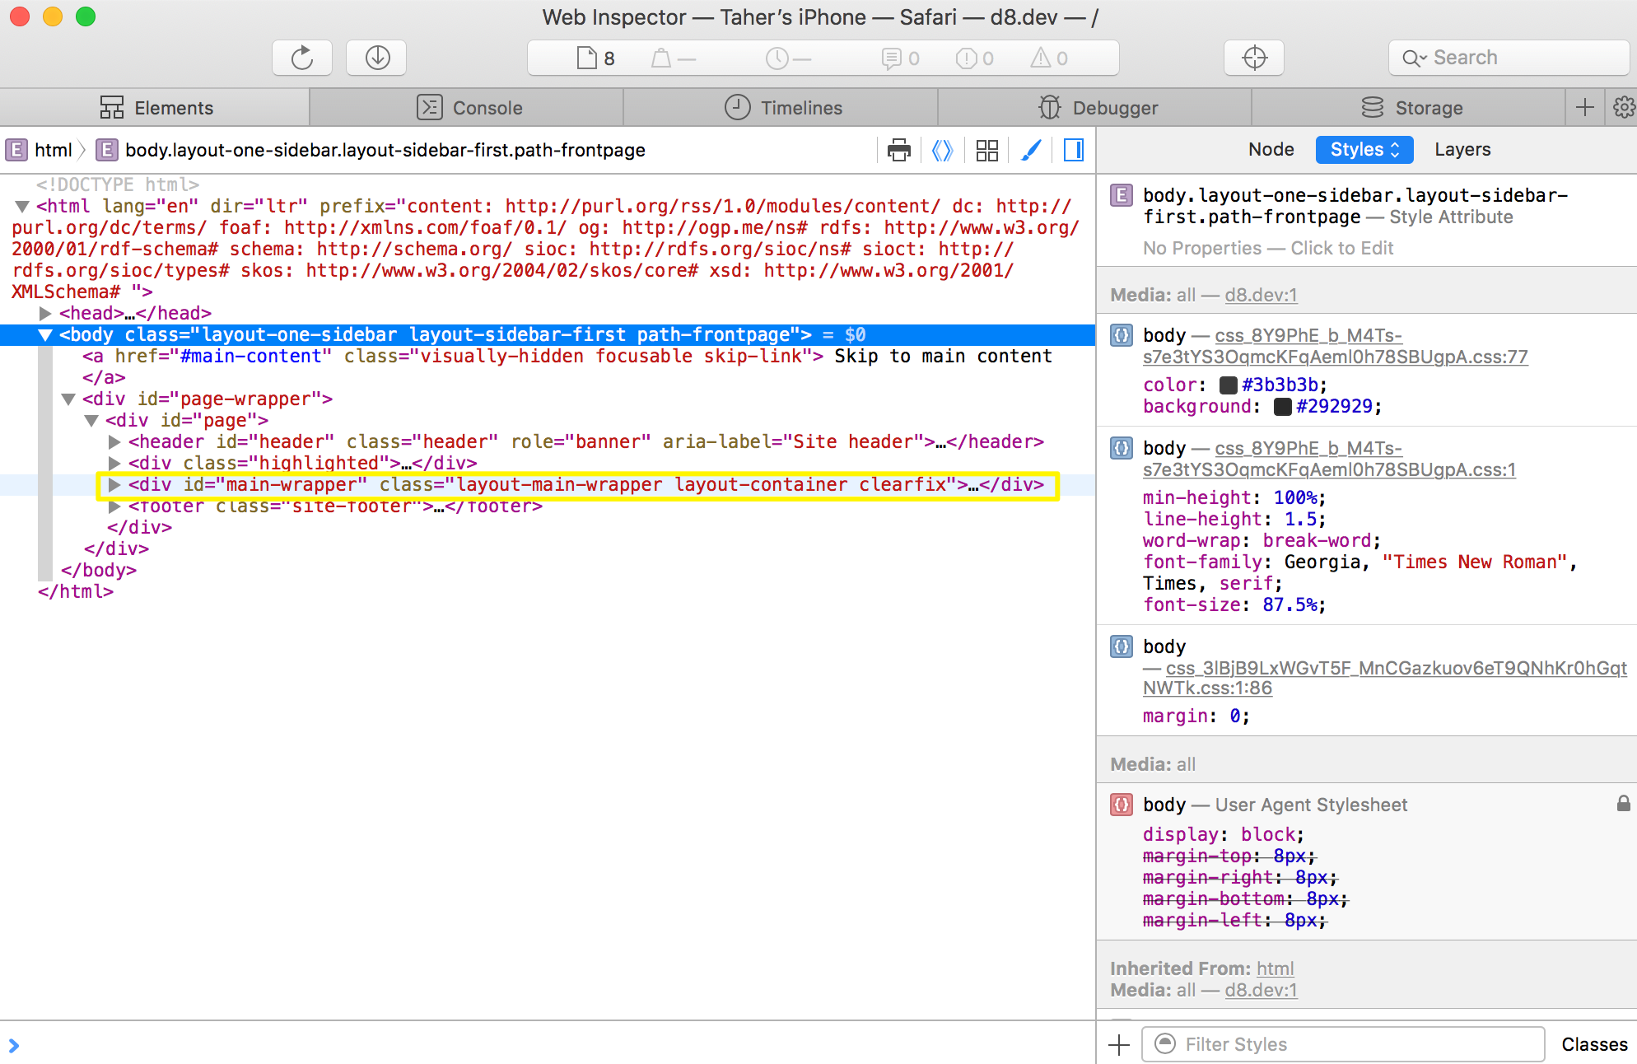The image size is (1637, 1064).
Task: Toggle the details sidebar panel
Action: tap(1074, 150)
